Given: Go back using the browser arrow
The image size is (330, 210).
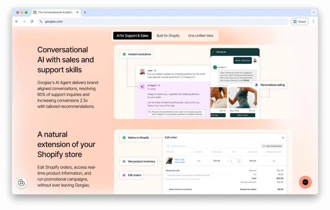Looking at the screenshot, I should point(17,22).
